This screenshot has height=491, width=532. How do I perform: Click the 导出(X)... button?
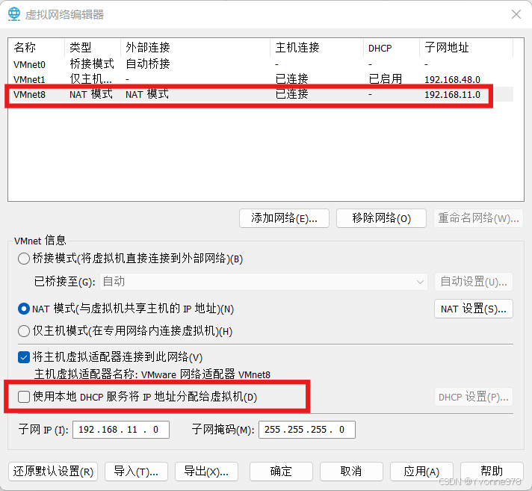[x=206, y=472]
